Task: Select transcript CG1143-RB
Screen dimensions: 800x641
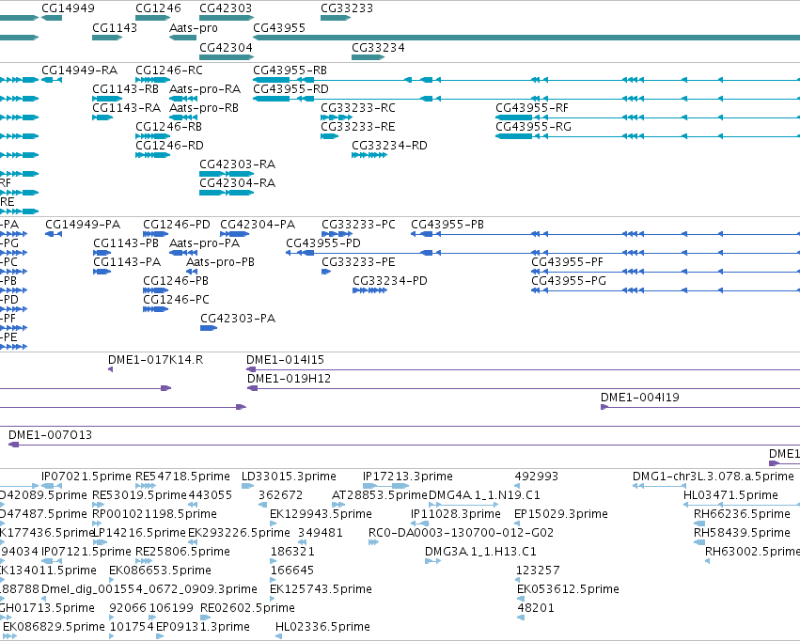Action: (x=126, y=88)
